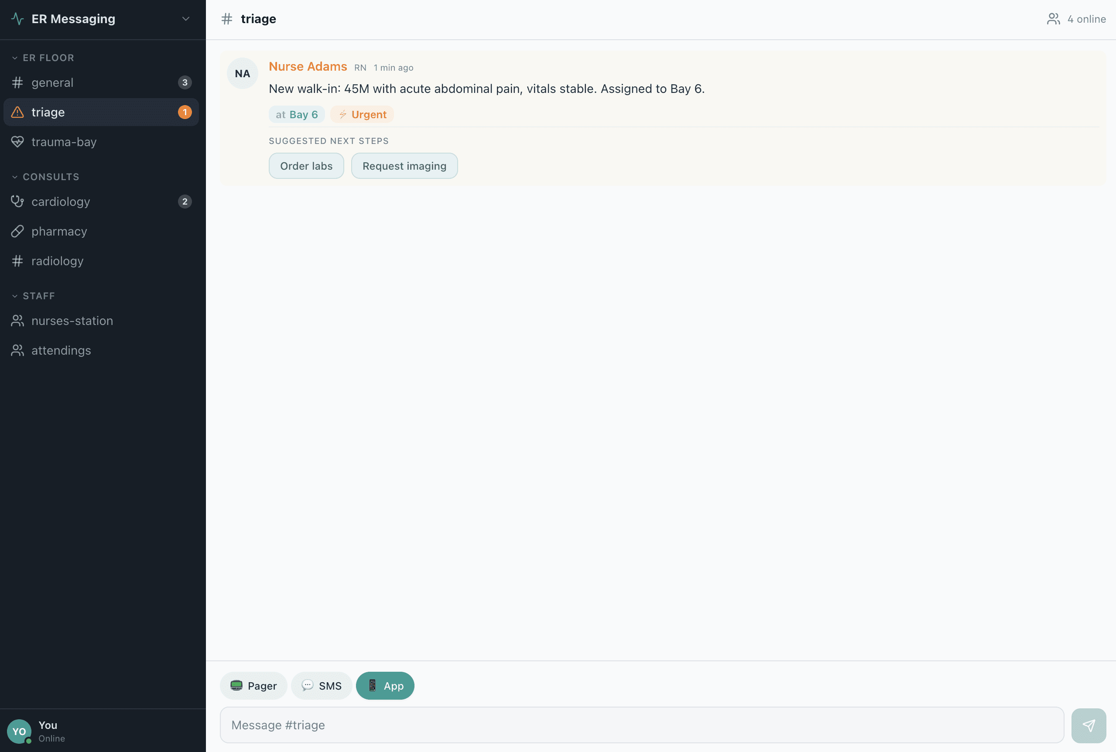Select Pager delivery mode
Viewport: 1116px width, 752px height.
click(x=253, y=685)
